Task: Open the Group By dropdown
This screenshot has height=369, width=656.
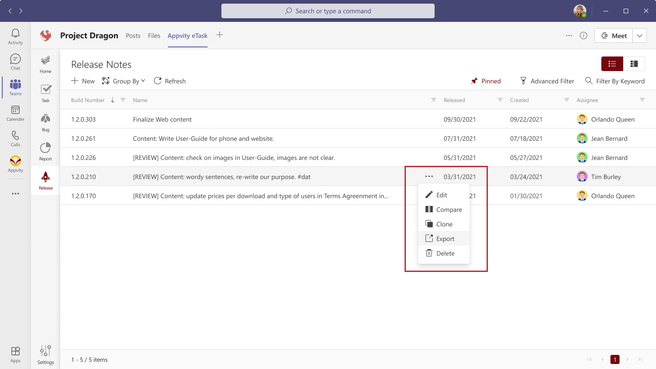Action: pos(123,81)
